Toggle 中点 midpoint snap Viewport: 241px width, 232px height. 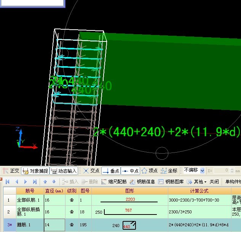click(x=131, y=171)
